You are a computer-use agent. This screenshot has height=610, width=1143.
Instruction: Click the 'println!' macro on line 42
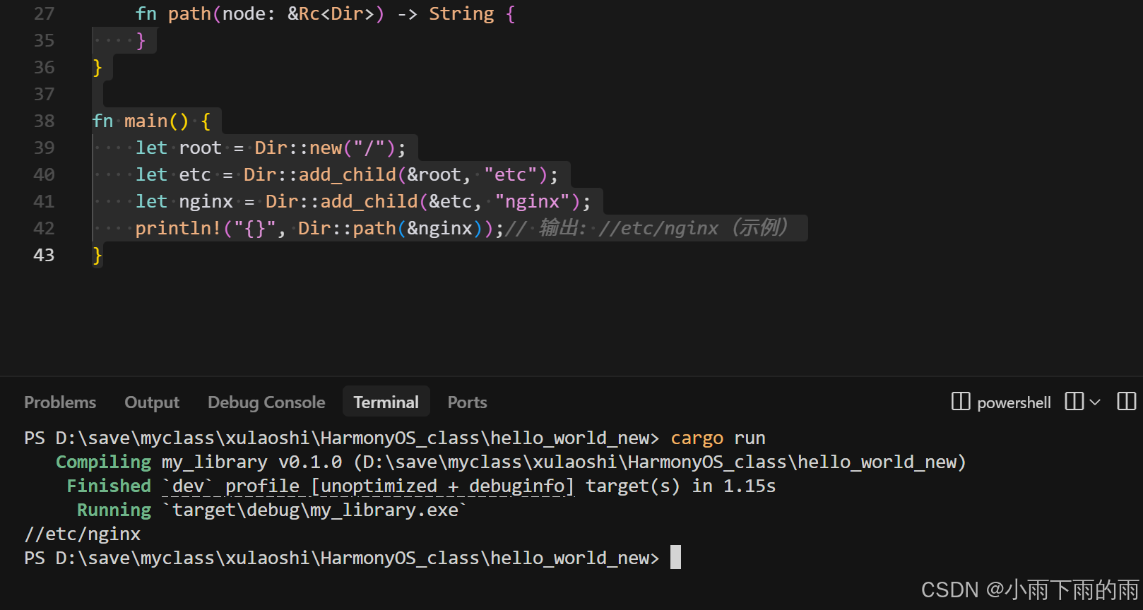point(178,228)
